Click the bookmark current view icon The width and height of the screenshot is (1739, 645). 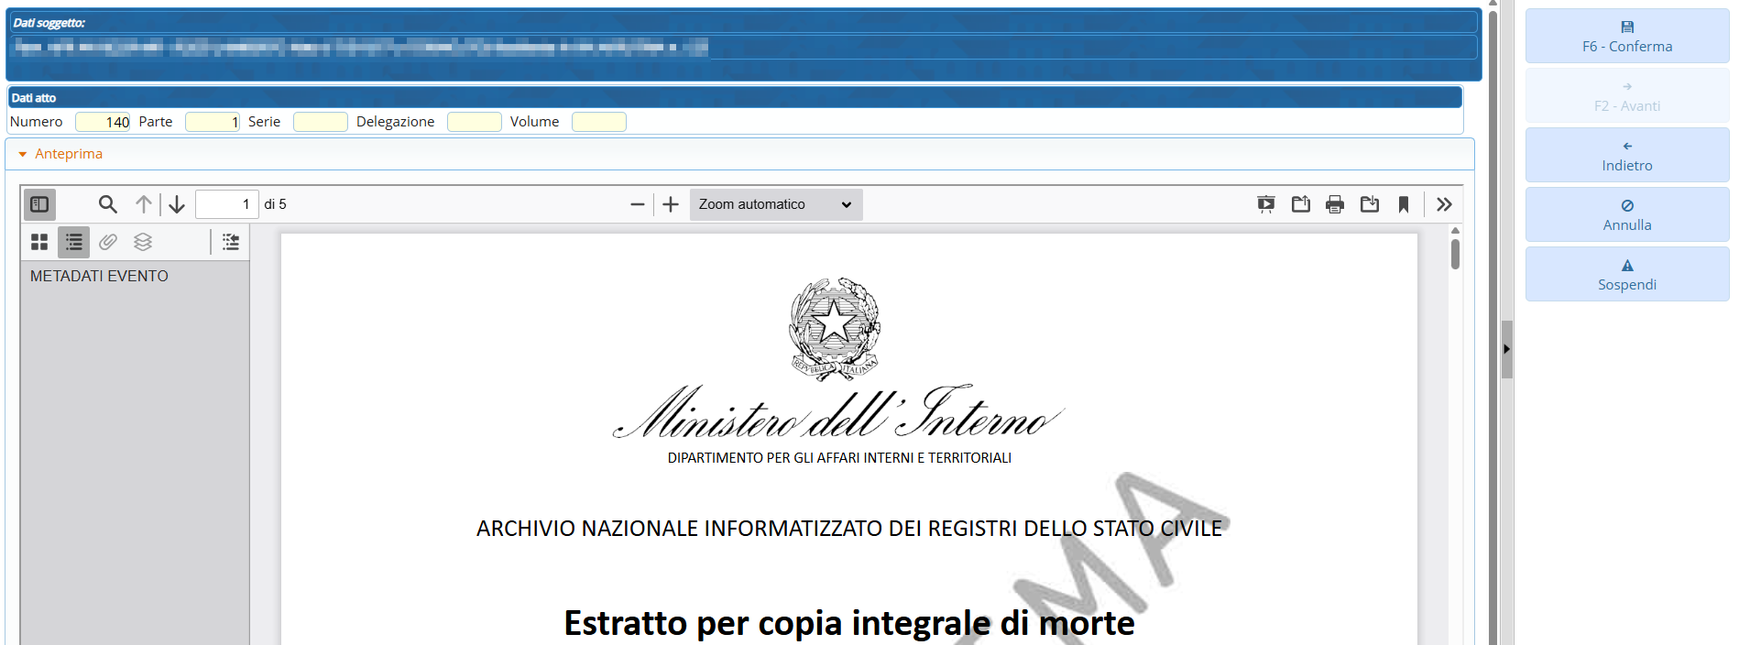click(x=1404, y=204)
